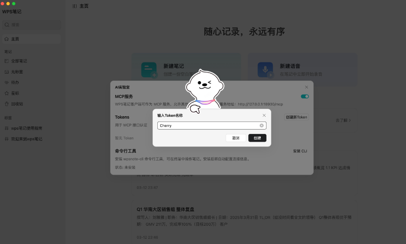The image size is (406, 244).
Task: Click 安装 CLI button
Action: [300, 151]
